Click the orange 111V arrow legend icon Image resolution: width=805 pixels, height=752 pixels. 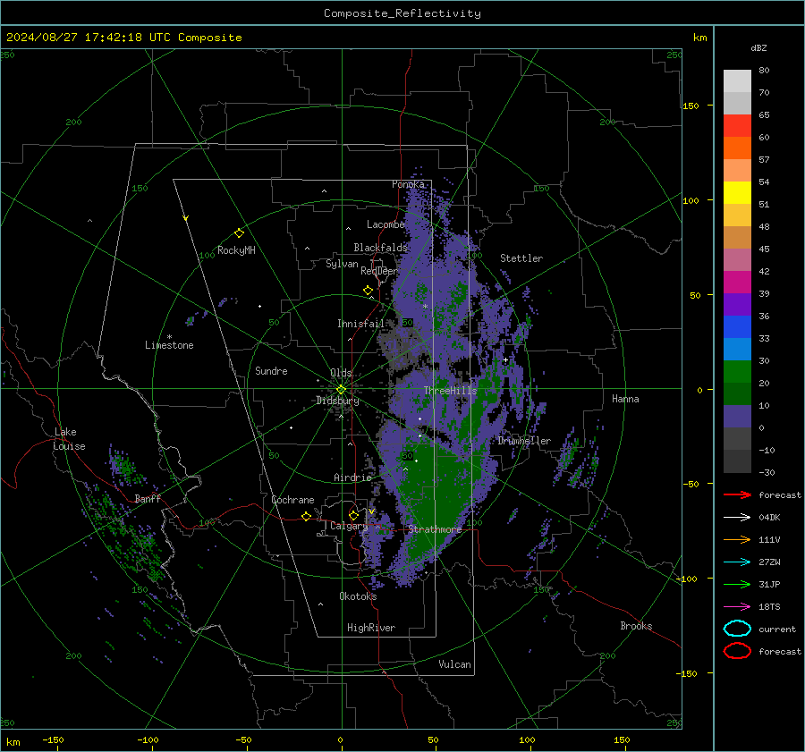737,539
